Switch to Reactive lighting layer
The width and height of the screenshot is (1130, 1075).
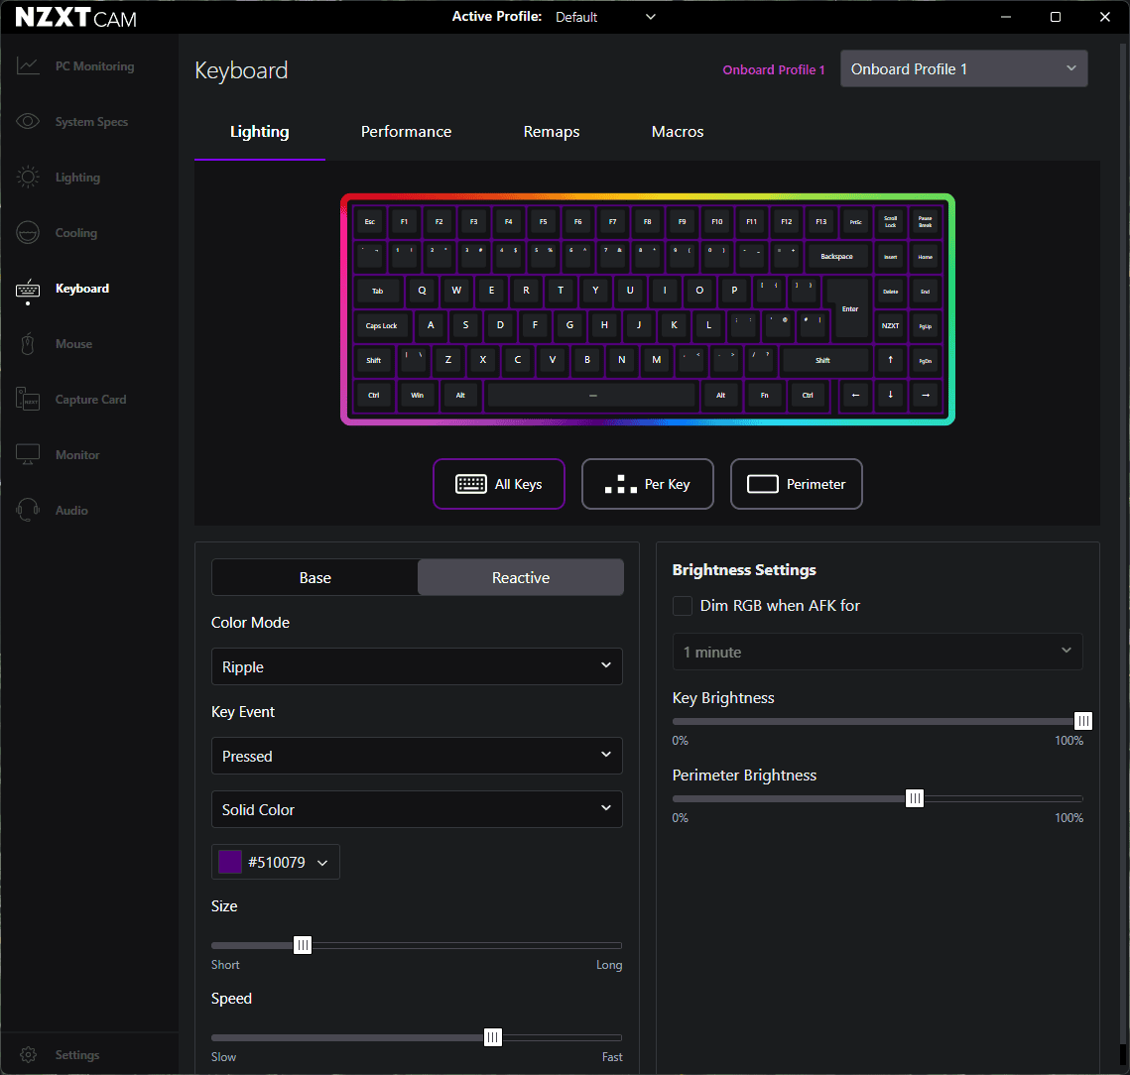click(x=520, y=578)
